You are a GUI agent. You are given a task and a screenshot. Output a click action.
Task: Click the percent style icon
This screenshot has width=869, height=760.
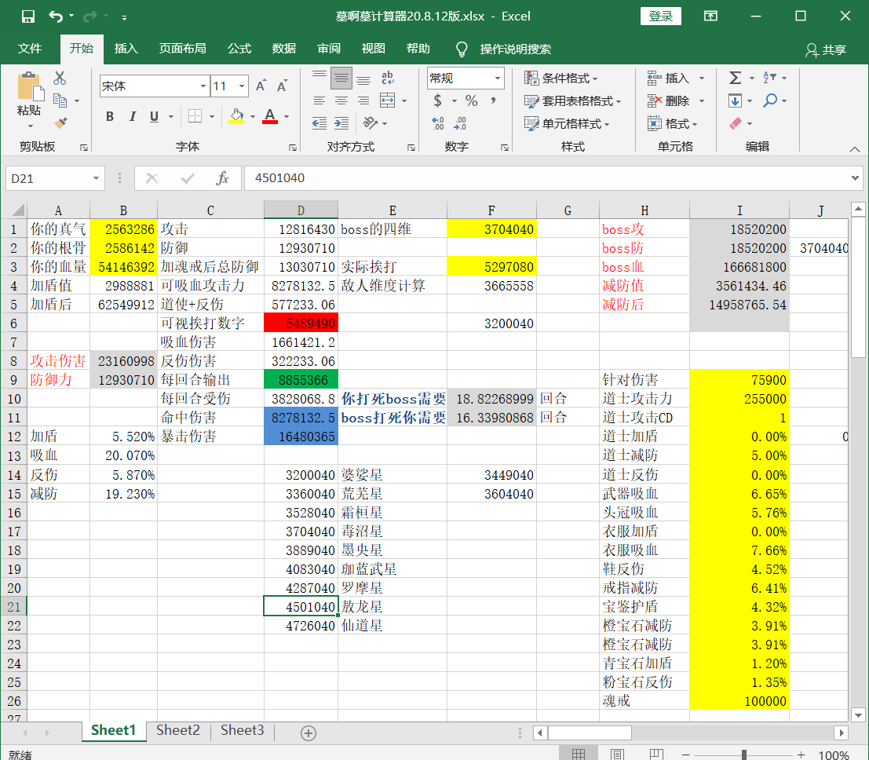471,100
